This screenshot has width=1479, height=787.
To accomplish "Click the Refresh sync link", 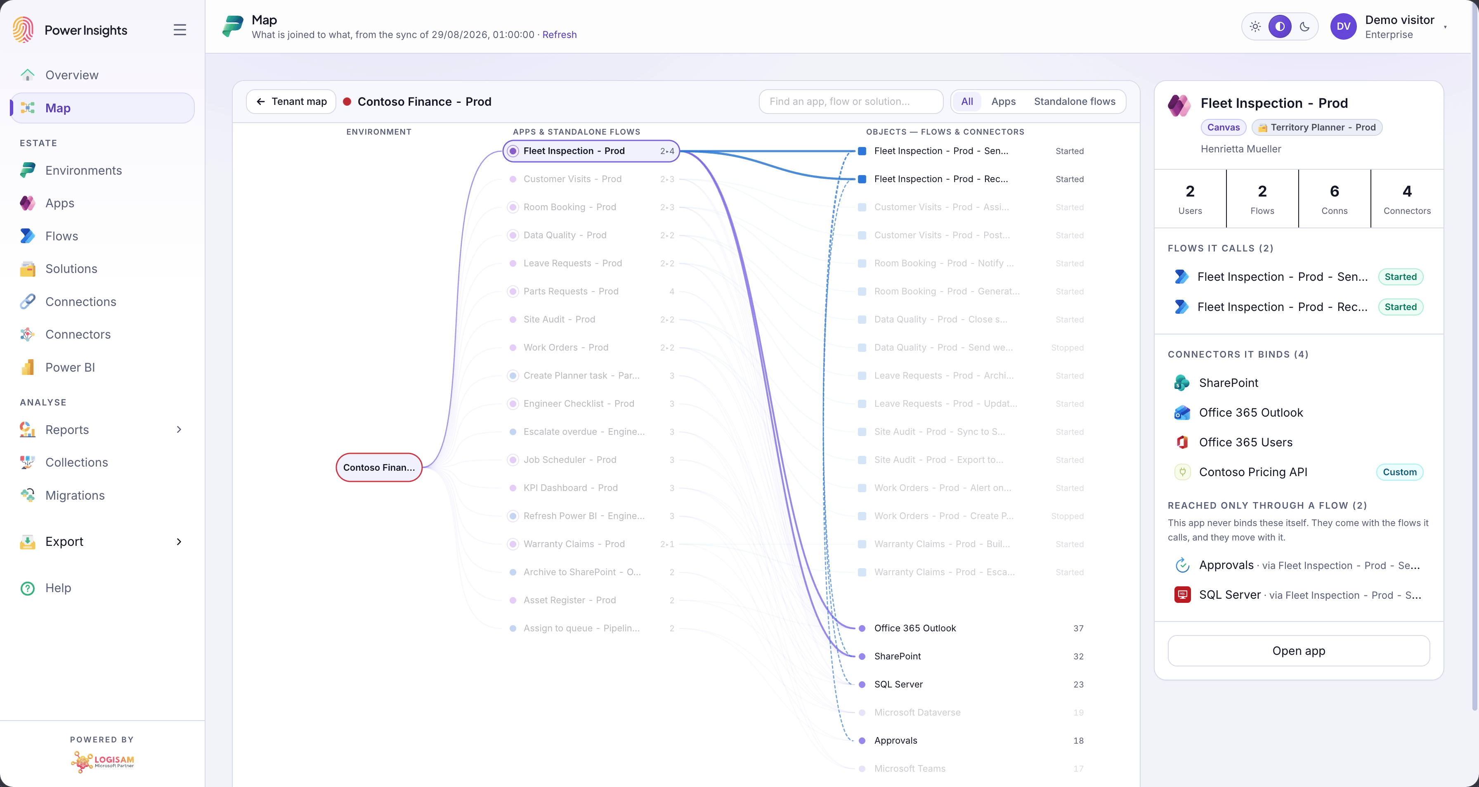I will [559, 34].
